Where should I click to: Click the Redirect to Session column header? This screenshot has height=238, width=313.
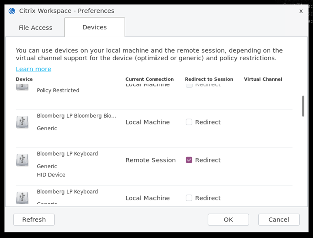pos(209,79)
